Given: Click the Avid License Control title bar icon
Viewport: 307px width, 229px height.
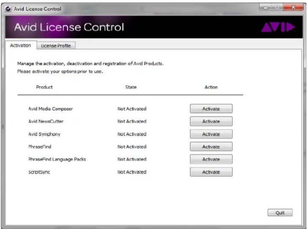Looking at the screenshot, I should point(8,9).
